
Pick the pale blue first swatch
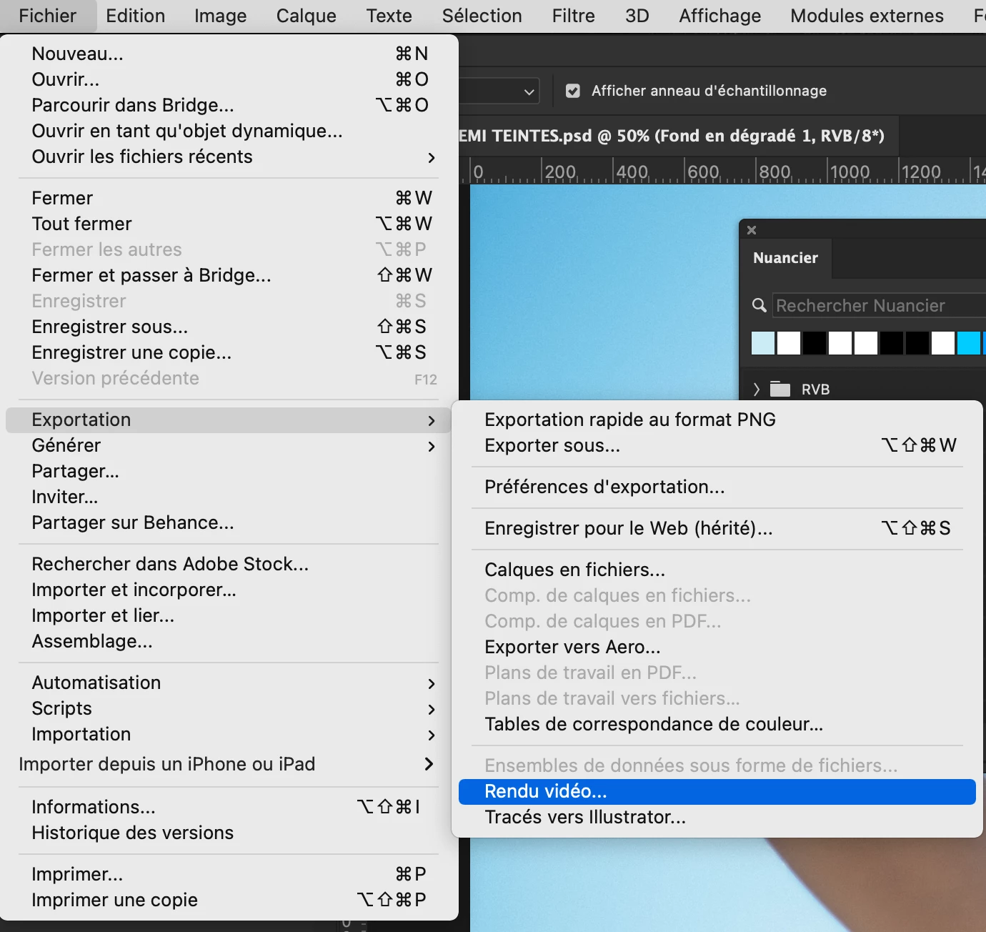pyautogui.click(x=763, y=343)
